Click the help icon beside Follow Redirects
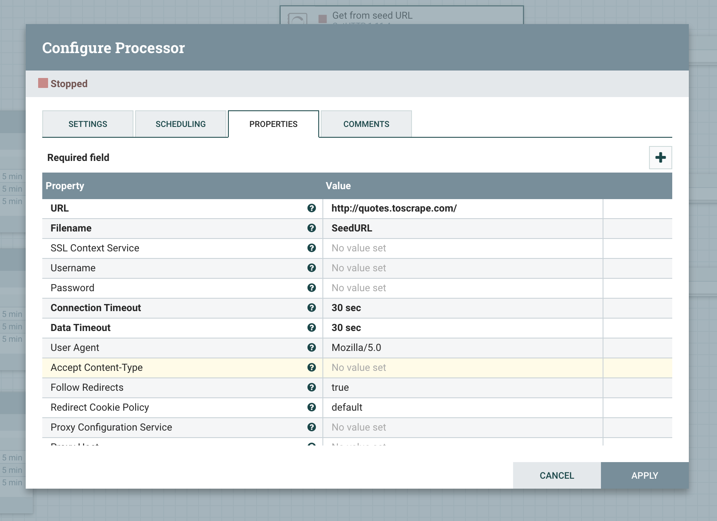Screen dimensions: 717x521 tap(312, 387)
